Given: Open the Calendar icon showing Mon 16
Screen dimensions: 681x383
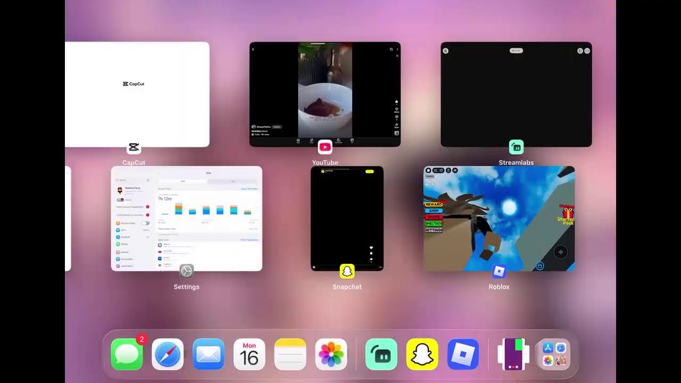Looking at the screenshot, I should coord(250,354).
